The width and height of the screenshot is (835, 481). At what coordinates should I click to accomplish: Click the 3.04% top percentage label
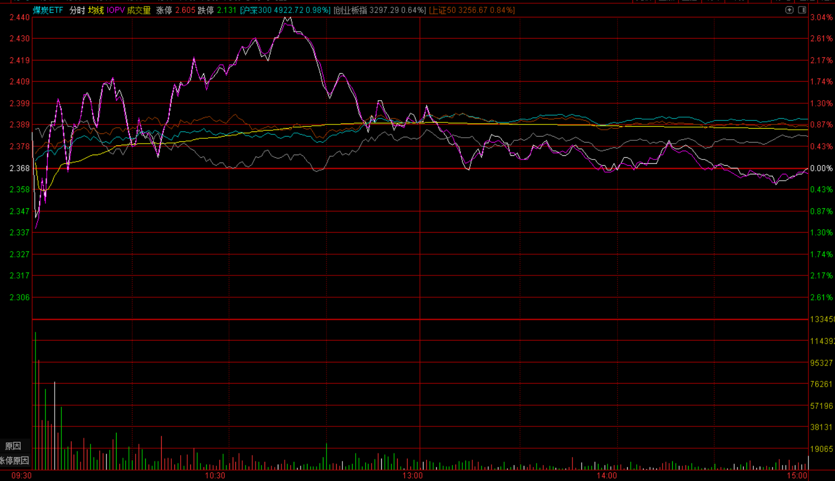821,17
